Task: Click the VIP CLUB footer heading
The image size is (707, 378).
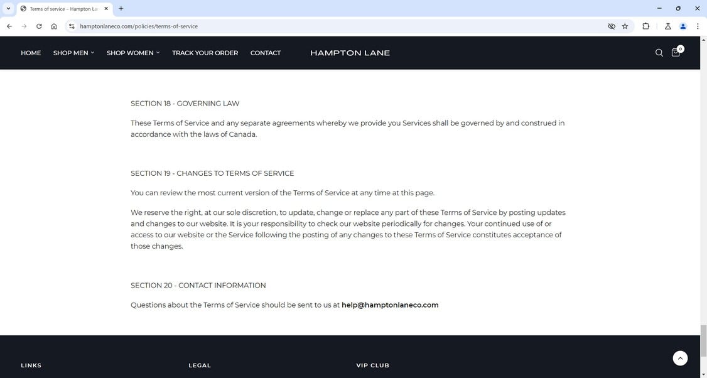Action: (x=372, y=365)
